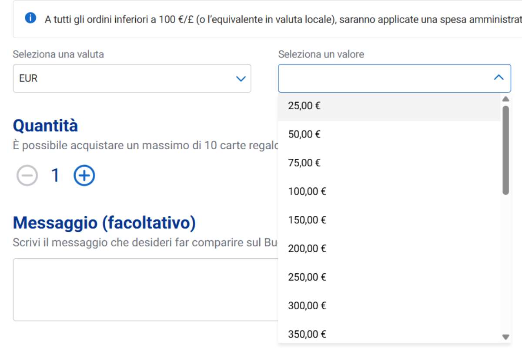Image resolution: width=522 pixels, height=348 pixels.
Task: Click the quantity number showing 1
Action: 55,176
